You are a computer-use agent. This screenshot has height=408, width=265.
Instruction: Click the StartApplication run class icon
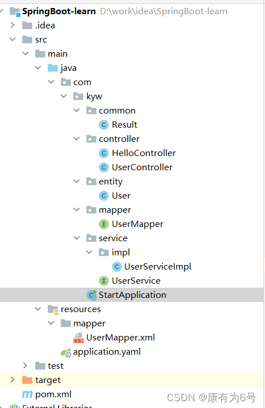click(x=91, y=295)
